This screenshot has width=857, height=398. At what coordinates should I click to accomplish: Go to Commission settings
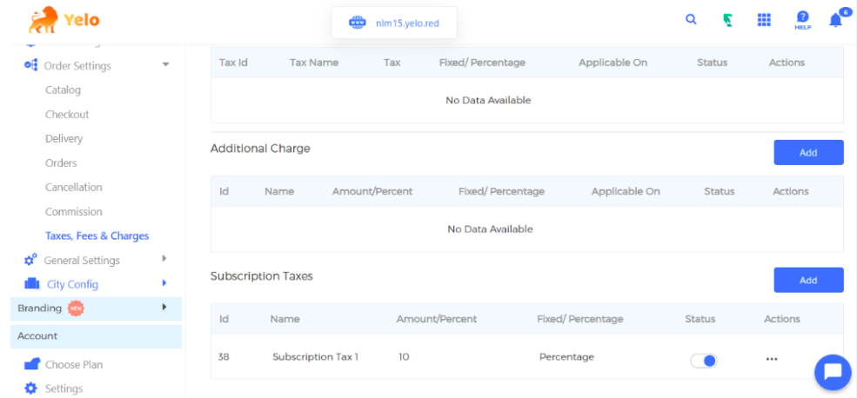(73, 211)
